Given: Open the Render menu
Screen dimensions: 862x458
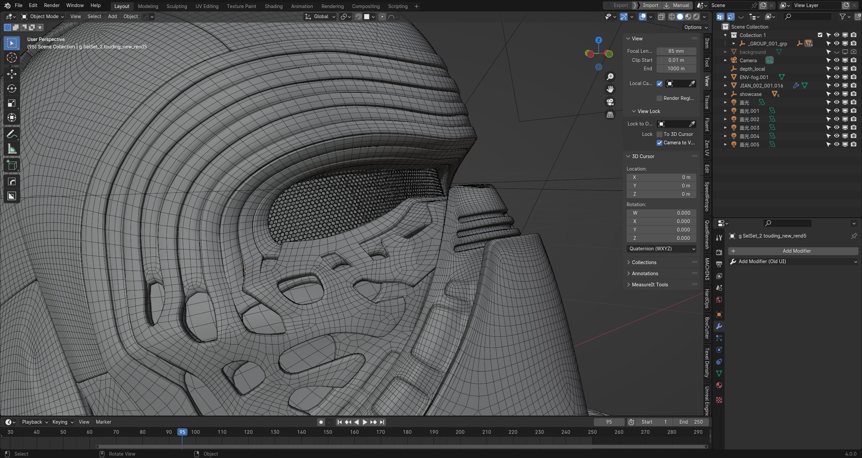Looking at the screenshot, I should 52,5.
